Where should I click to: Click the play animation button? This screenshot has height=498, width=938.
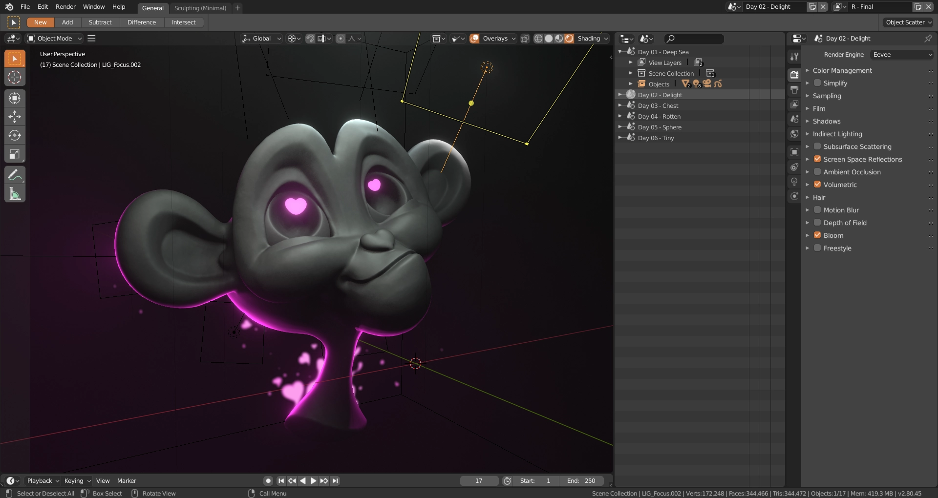tap(313, 481)
